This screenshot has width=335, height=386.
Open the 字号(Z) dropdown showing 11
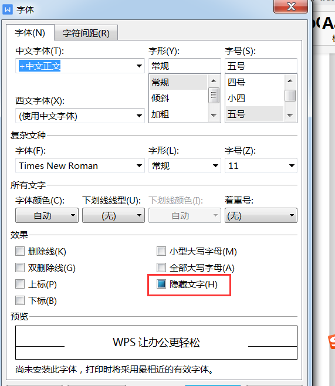tap(261, 165)
